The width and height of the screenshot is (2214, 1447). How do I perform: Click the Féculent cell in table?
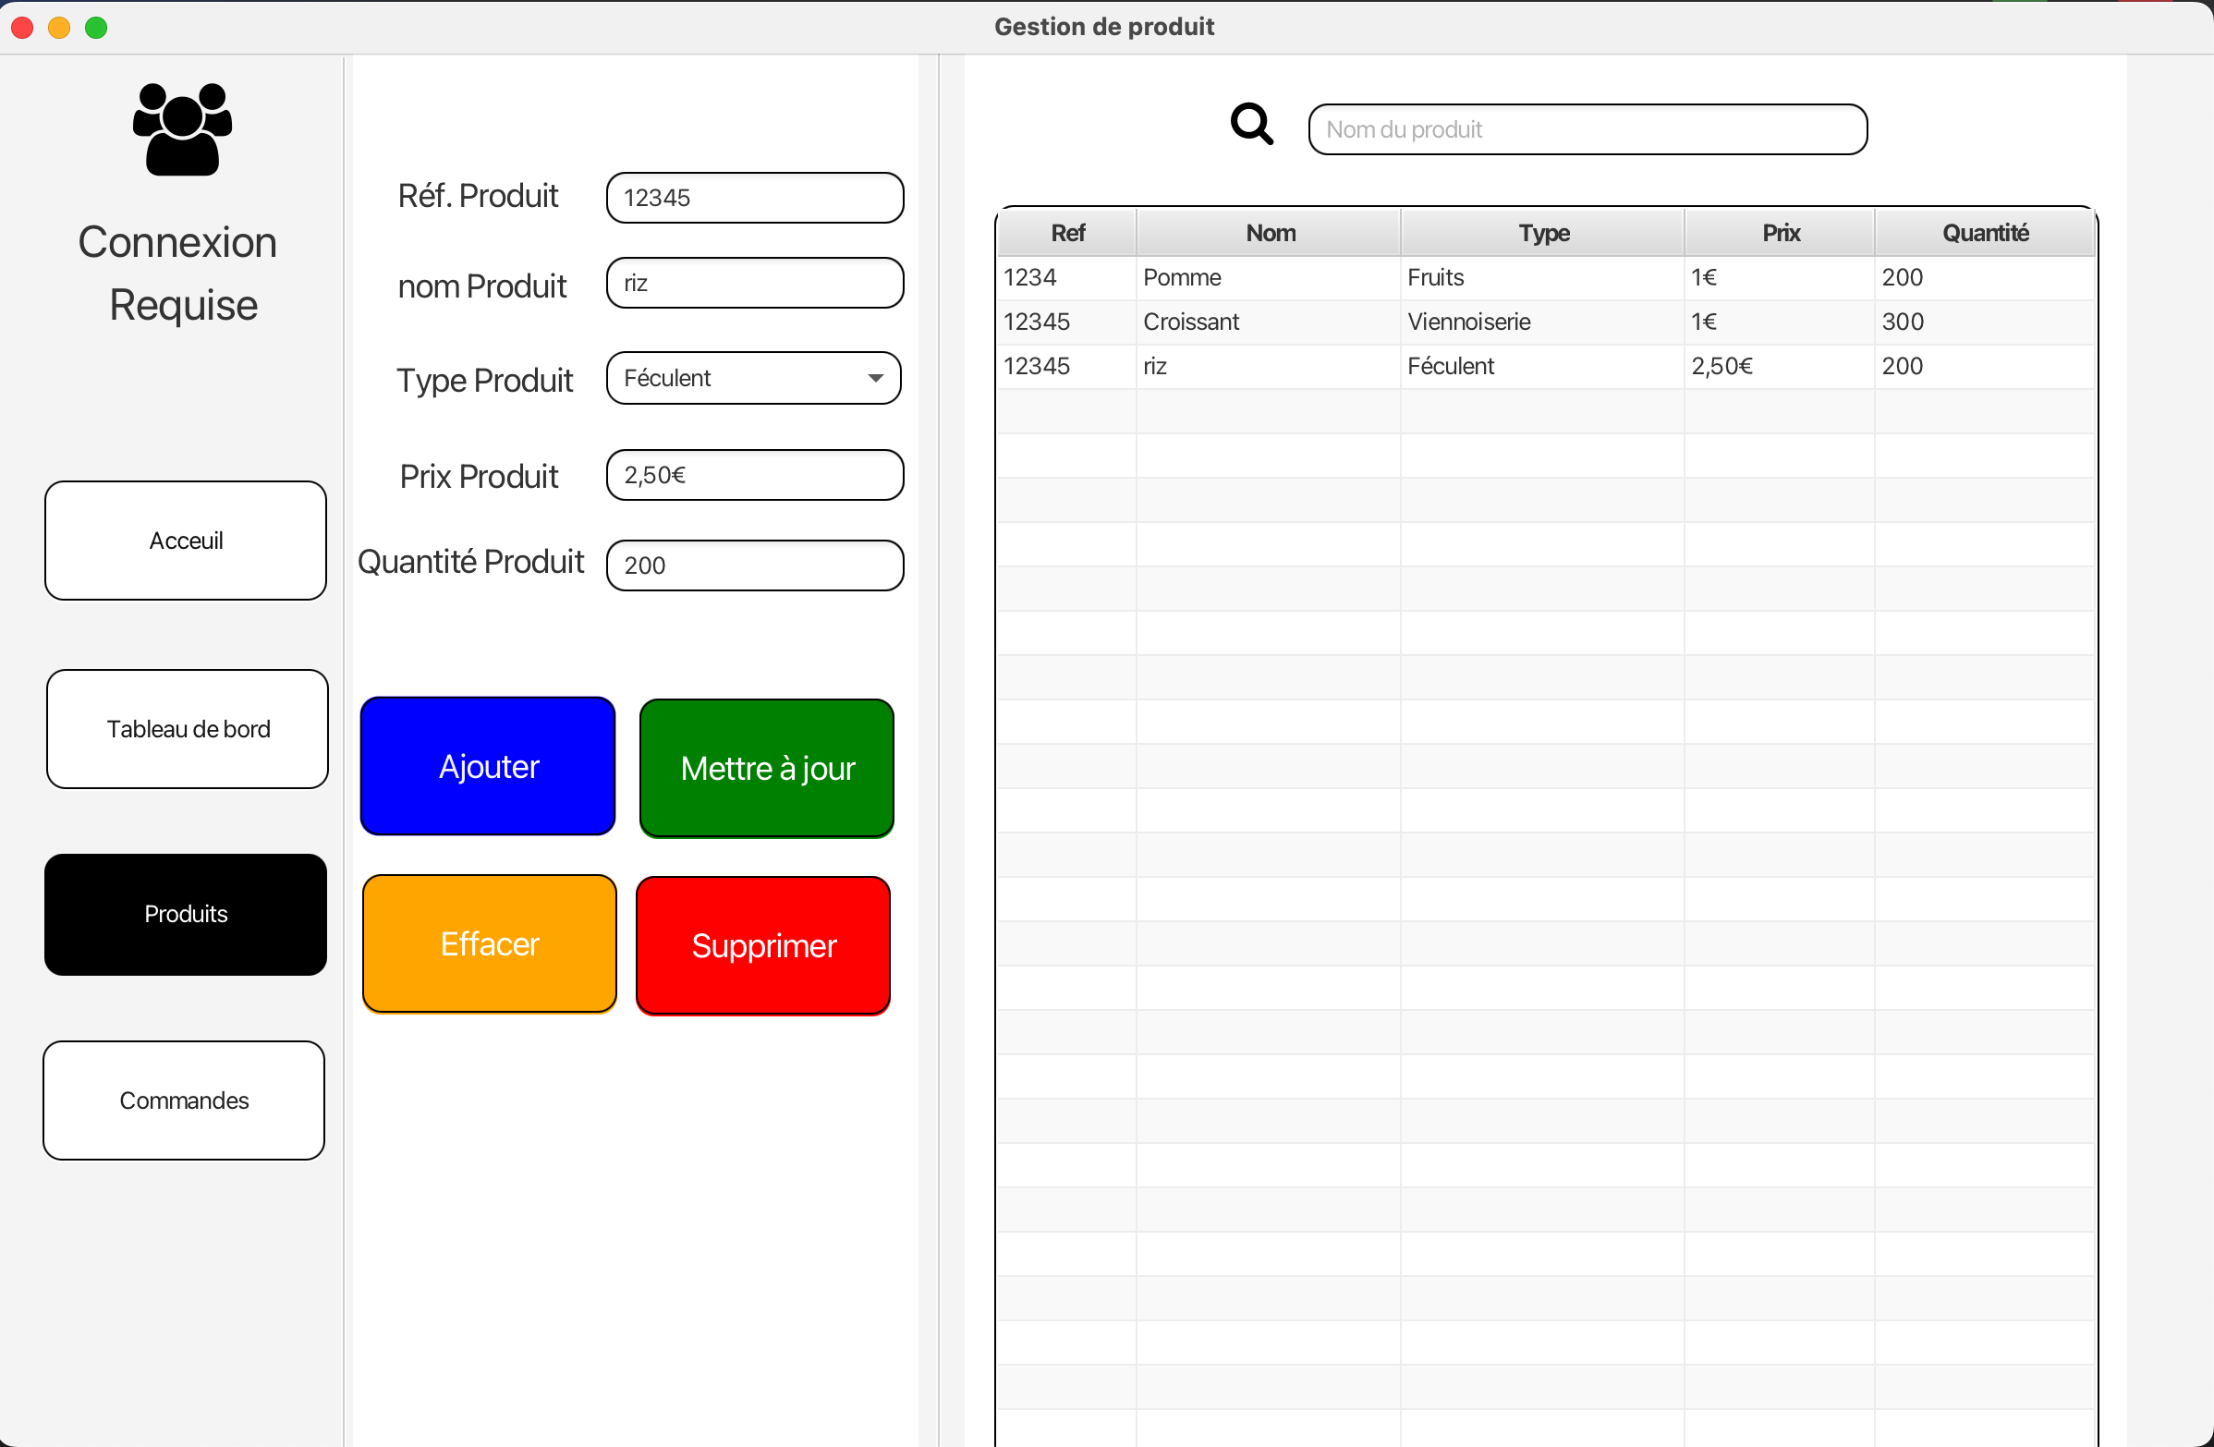1543,367
